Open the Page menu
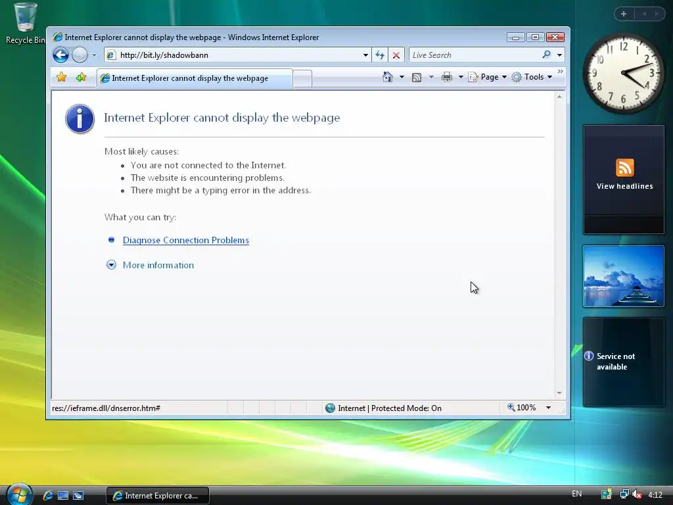The image size is (673, 505). pos(487,77)
